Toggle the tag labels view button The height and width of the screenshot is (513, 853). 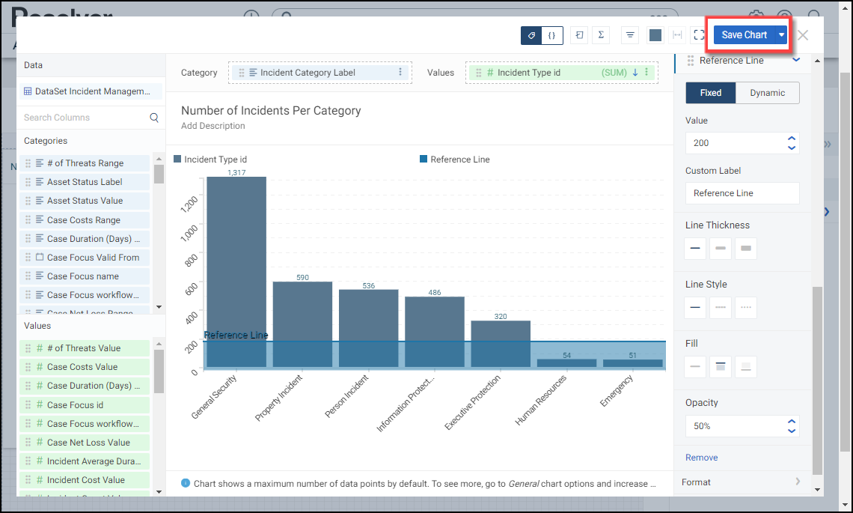[531, 35]
